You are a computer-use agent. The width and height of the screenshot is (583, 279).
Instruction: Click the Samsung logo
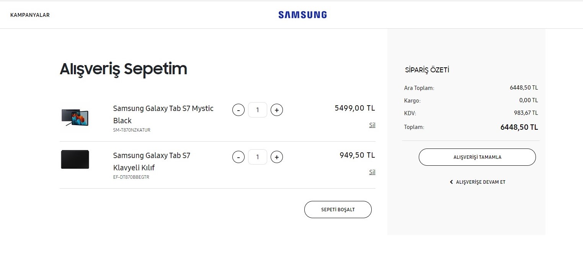(x=302, y=15)
